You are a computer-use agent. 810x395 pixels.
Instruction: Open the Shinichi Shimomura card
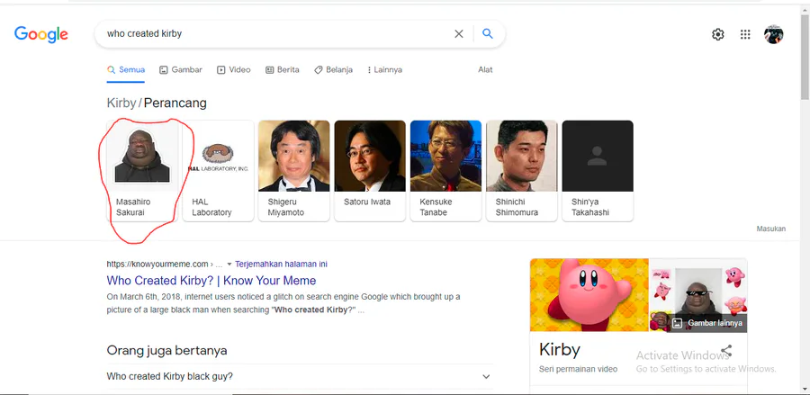coord(522,171)
